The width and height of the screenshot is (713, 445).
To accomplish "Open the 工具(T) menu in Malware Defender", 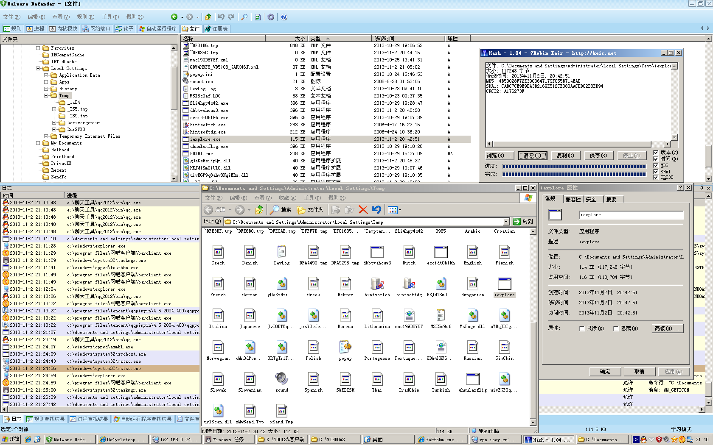I will [110, 17].
